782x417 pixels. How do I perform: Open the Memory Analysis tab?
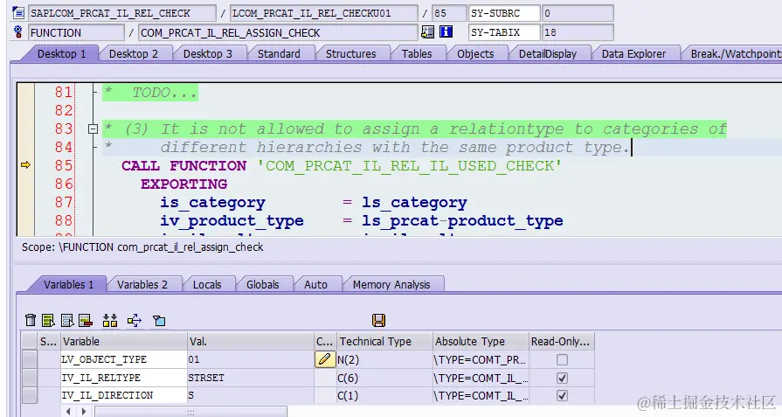click(x=391, y=285)
